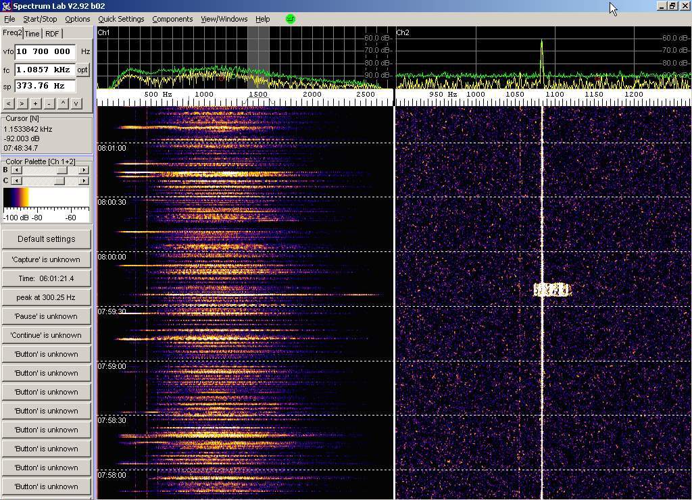Viewport: 692px width, 500px height.
Task: Switch to the RDF tab
Action: (52, 34)
